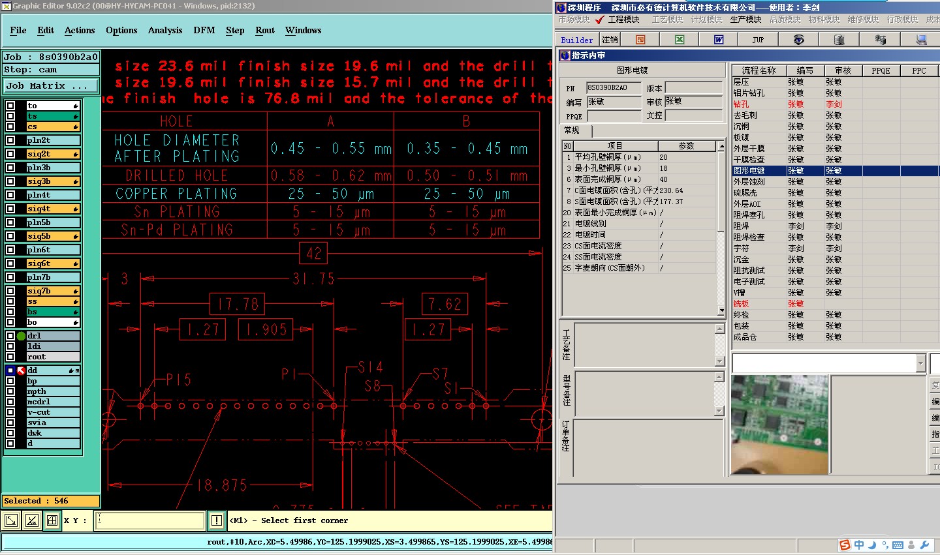Open the DFM menu
Image resolution: width=940 pixels, height=555 pixels.
(x=204, y=31)
